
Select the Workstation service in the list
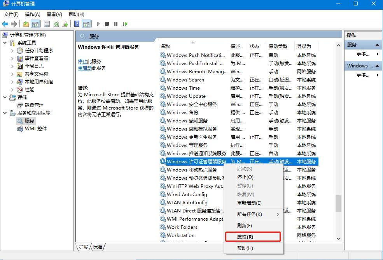pyautogui.click(x=181, y=235)
